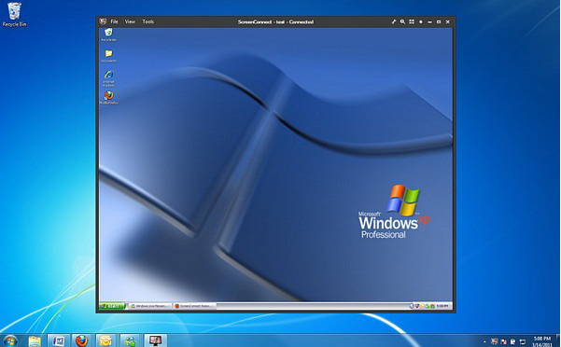Select the remote Internet Explorer icon
Viewport: 561px width, 347px height.
click(108, 78)
